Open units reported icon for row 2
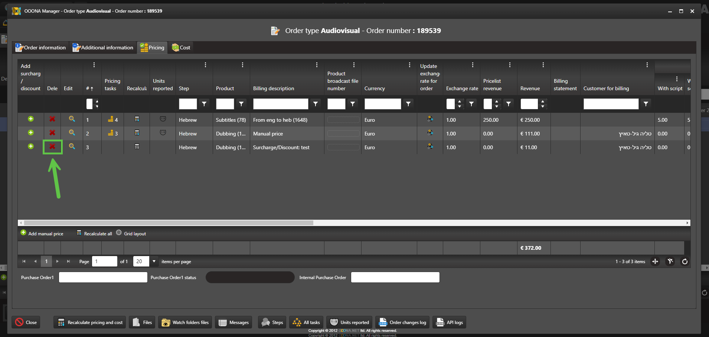The width and height of the screenshot is (709, 337). pyautogui.click(x=163, y=133)
